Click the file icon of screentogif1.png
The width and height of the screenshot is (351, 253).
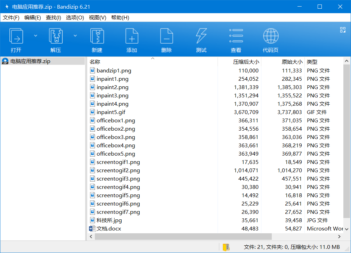coord(92,162)
